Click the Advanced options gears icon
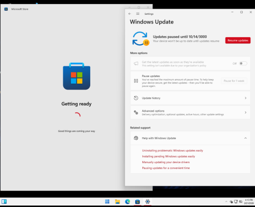255x207 pixels. tap(136, 112)
